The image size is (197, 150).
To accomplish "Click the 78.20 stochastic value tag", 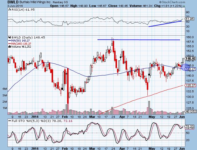I will (190, 126).
